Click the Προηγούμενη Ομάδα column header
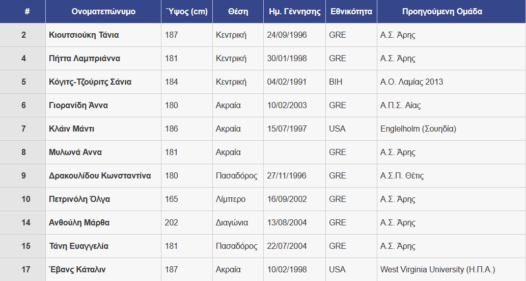 click(x=442, y=11)
